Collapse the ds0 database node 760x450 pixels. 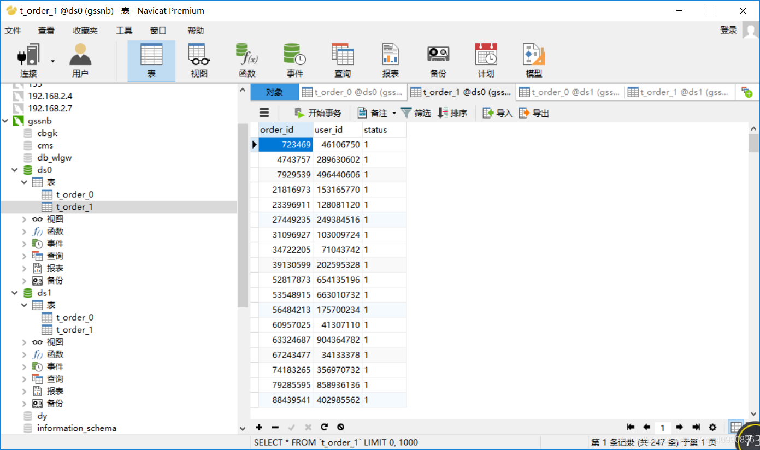pyautogui.click(x=15, y=170)
